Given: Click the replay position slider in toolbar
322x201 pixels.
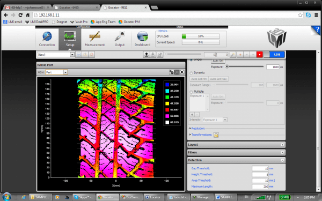Looking at the screenshot, I should coord(183,54).
